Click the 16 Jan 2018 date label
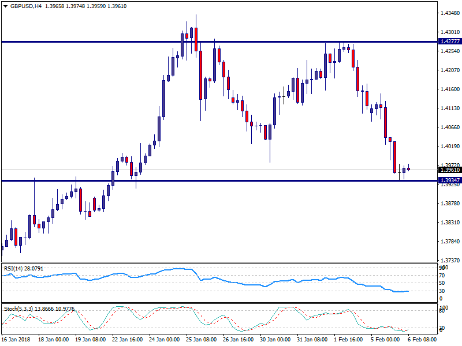This screenshot has width=462, height=346. (17, 340)
